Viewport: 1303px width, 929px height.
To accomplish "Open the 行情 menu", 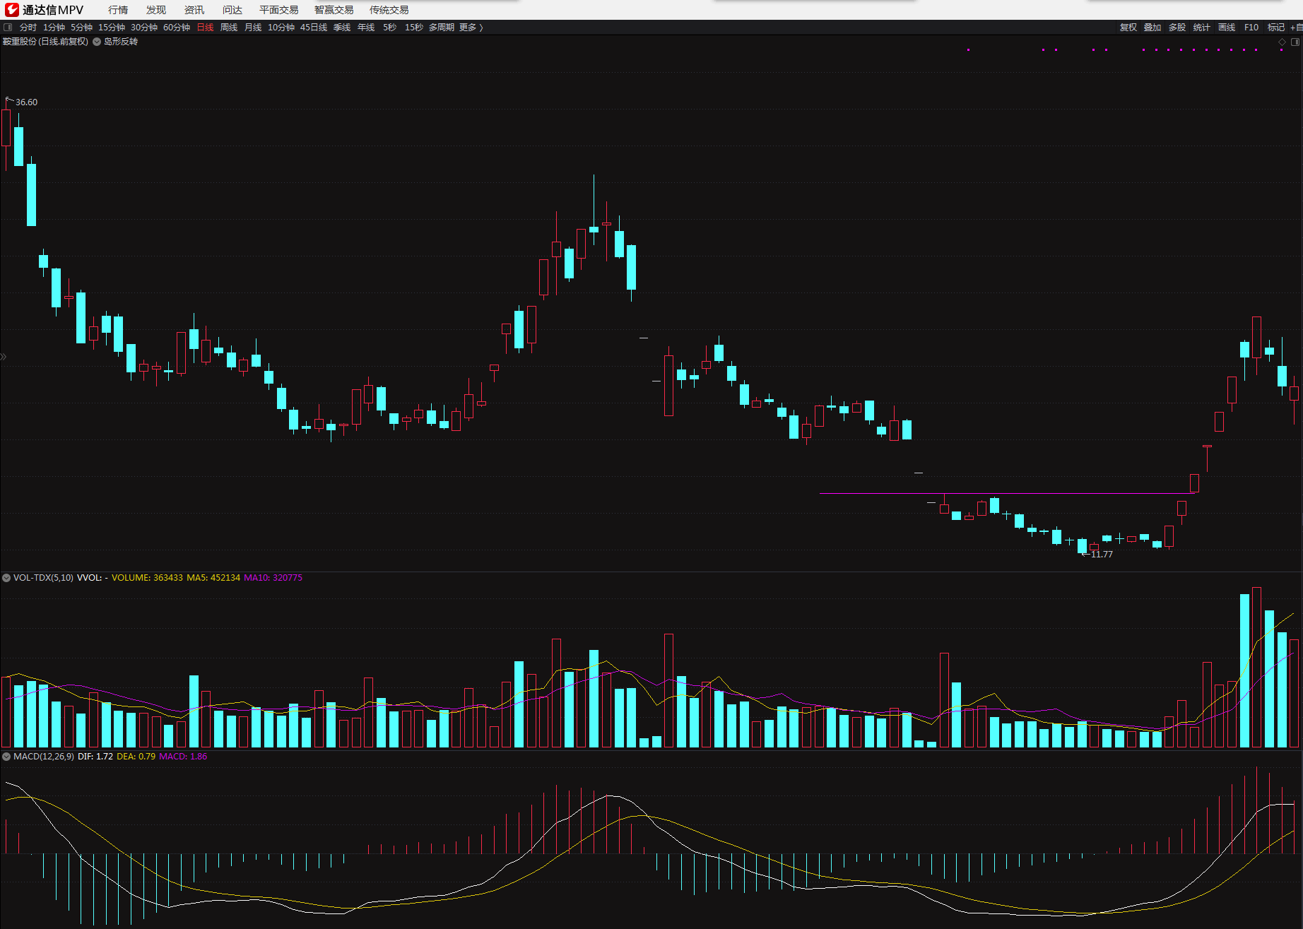I will point(118,10).
